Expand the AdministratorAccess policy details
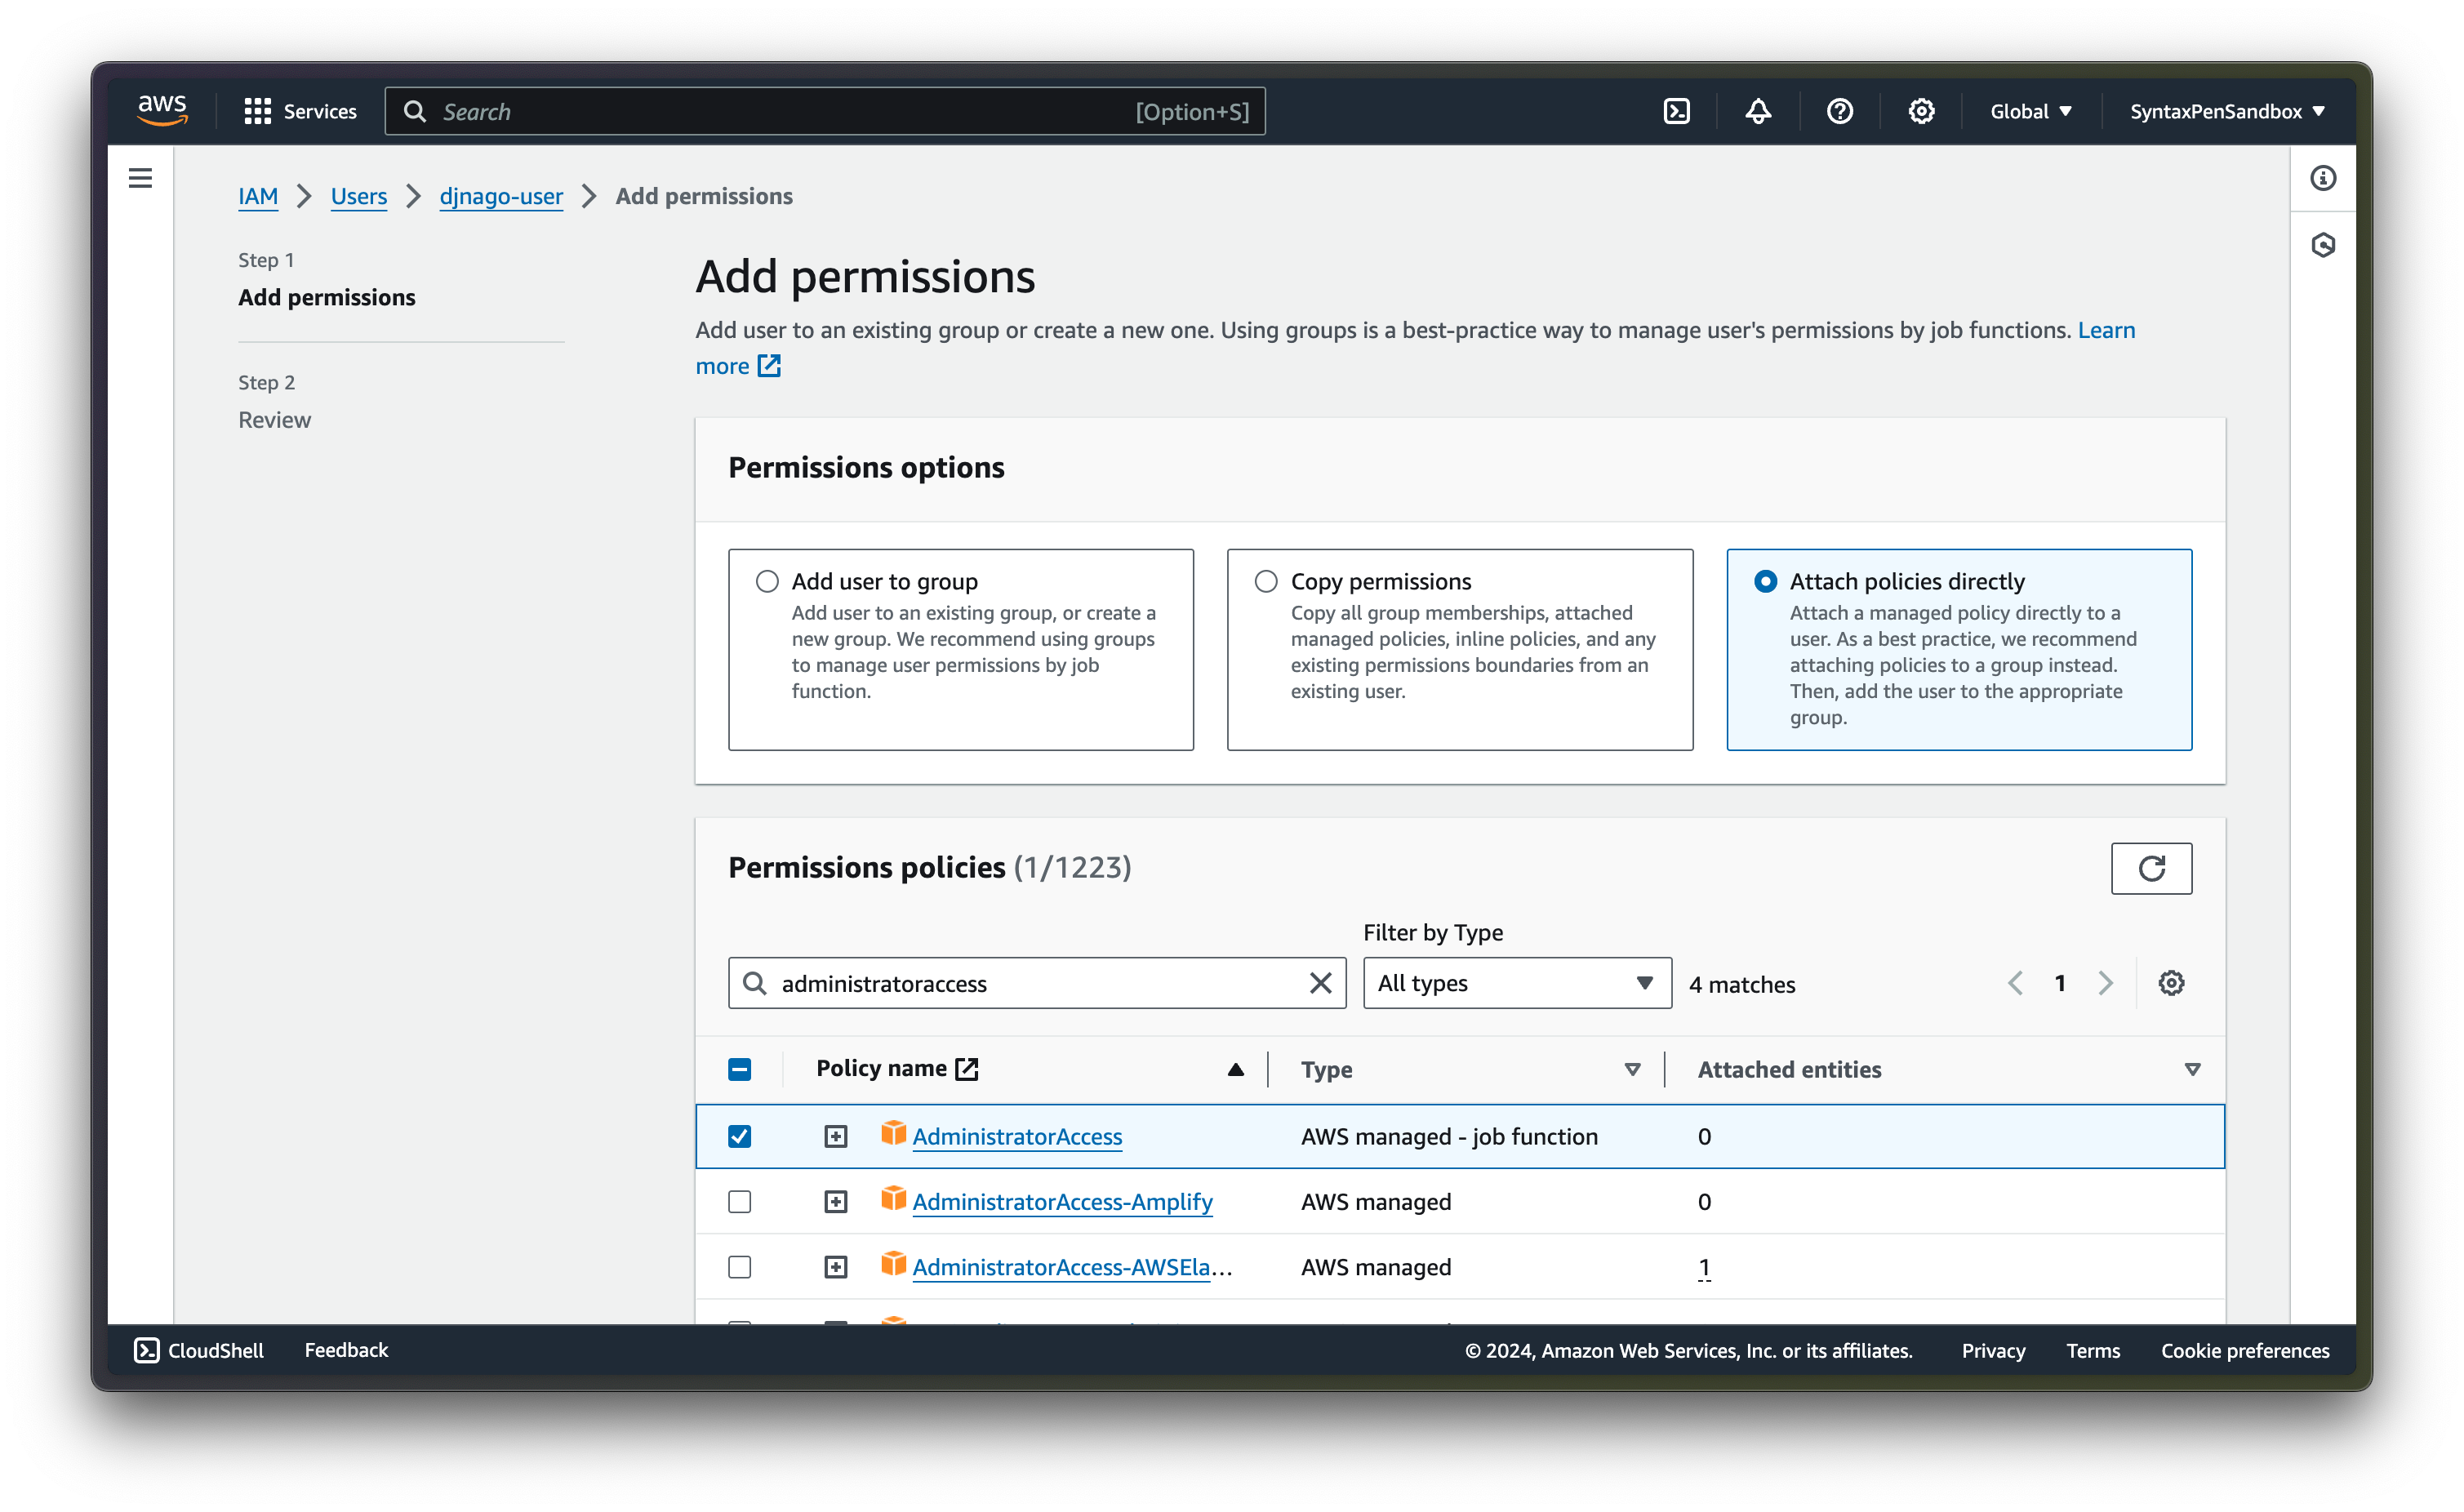2464x1512 pixels. click(836, 1136)
